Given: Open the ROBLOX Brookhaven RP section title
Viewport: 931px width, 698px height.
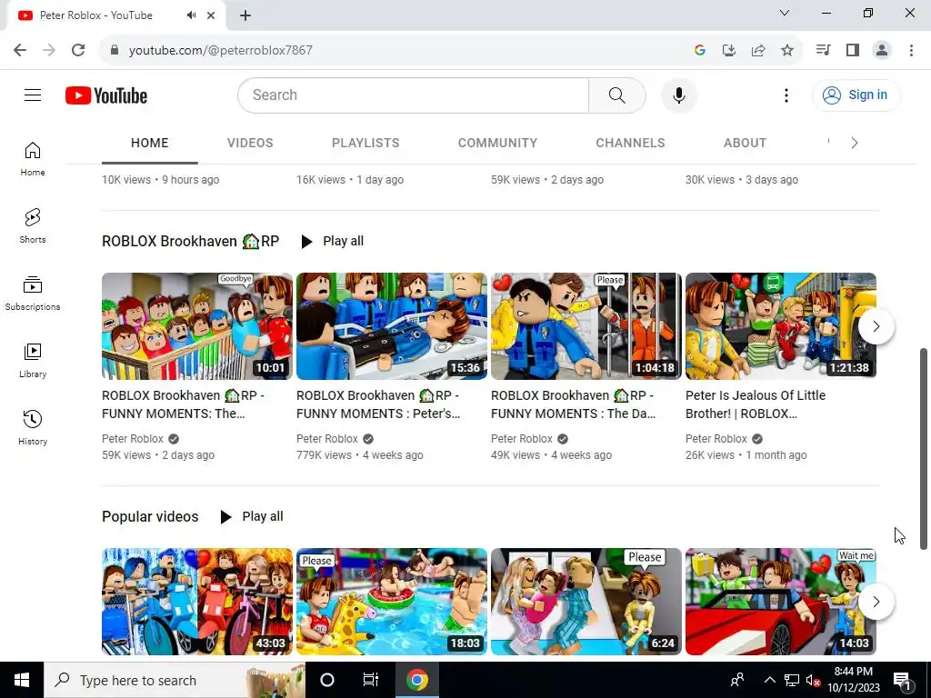Looking at the screenshot, I should [191, 242].
